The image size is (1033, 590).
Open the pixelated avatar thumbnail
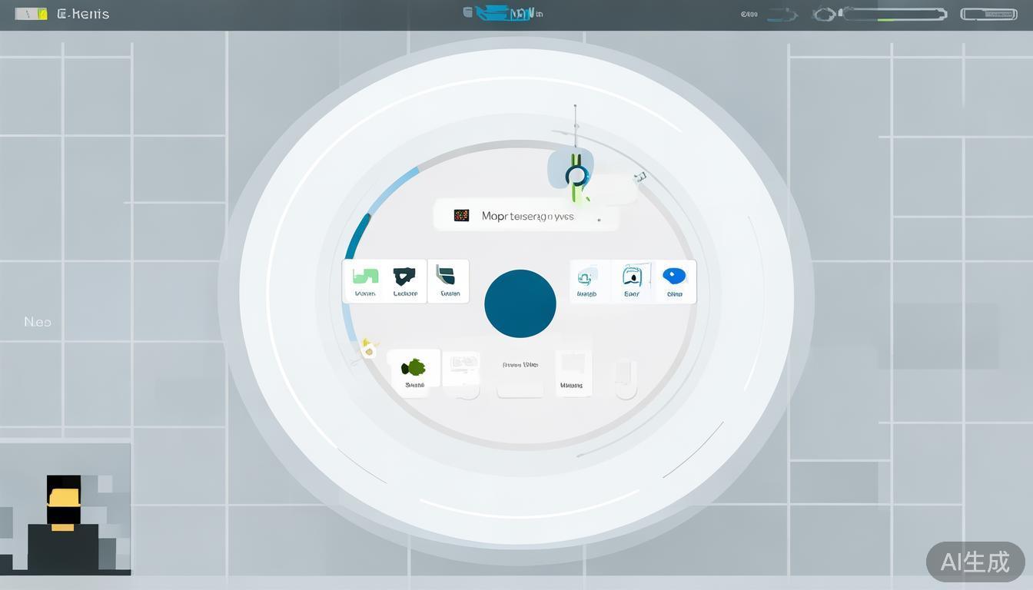pos(65,509)
